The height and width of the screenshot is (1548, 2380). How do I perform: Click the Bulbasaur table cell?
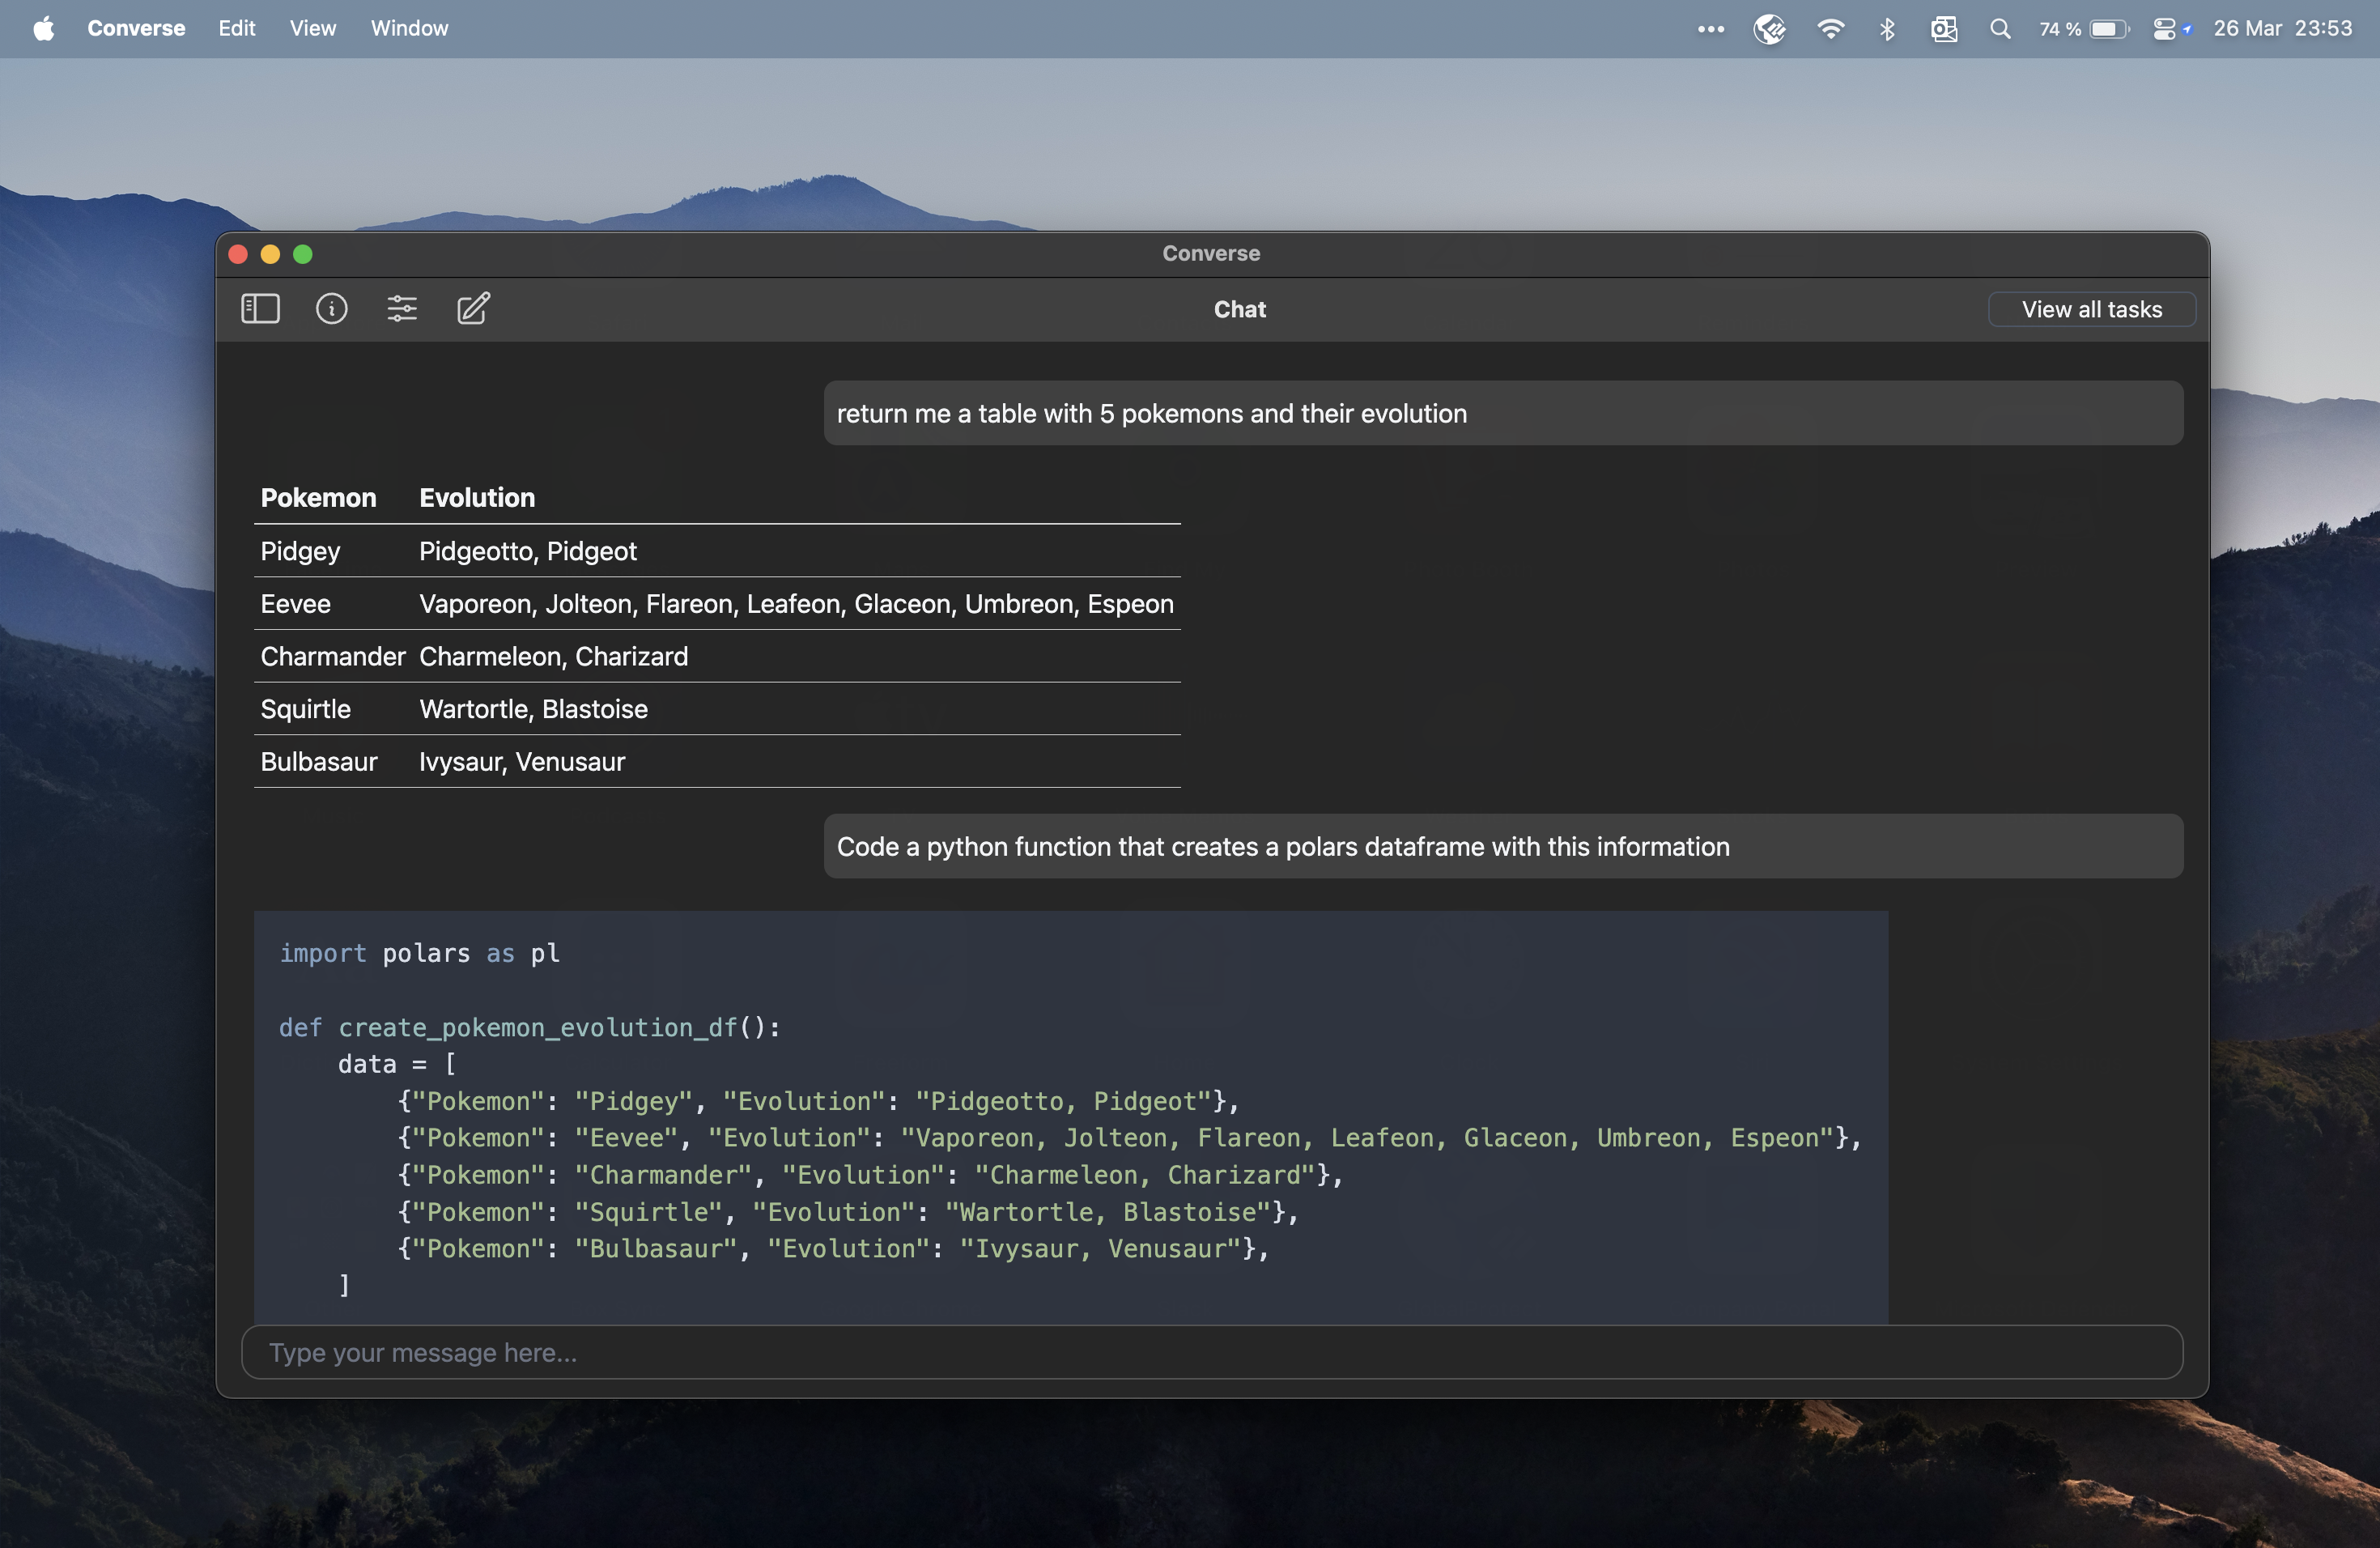pos(318,761)
